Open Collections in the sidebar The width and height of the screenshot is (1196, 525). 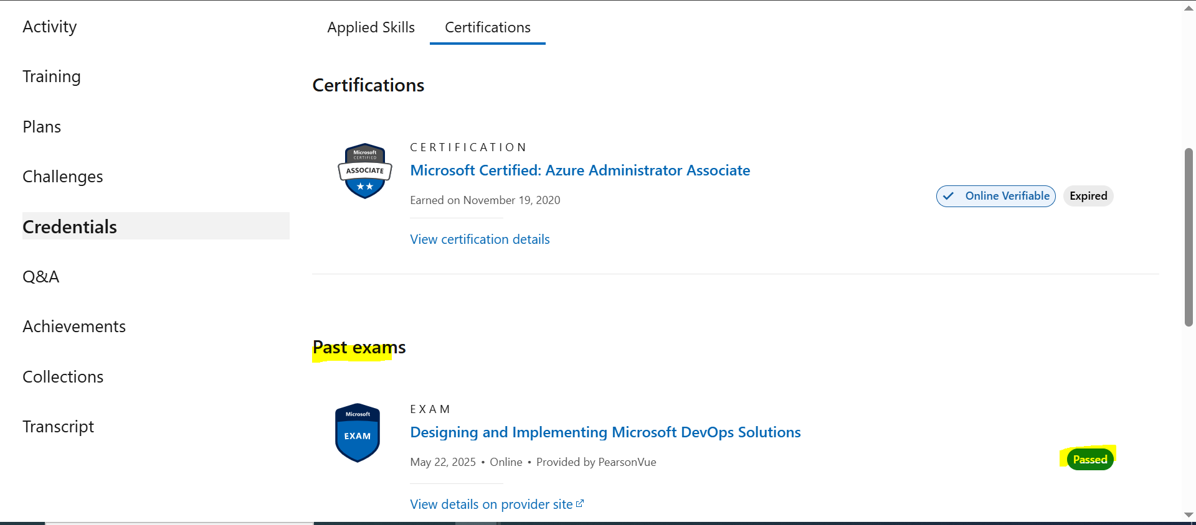63,377
